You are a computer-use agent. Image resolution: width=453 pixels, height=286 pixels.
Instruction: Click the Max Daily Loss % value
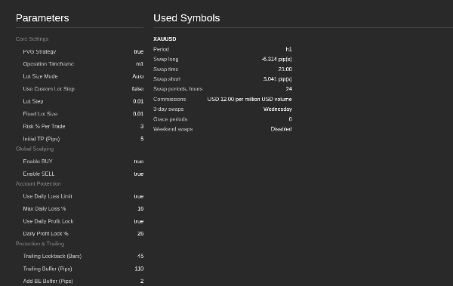click(x=140, y=208)
